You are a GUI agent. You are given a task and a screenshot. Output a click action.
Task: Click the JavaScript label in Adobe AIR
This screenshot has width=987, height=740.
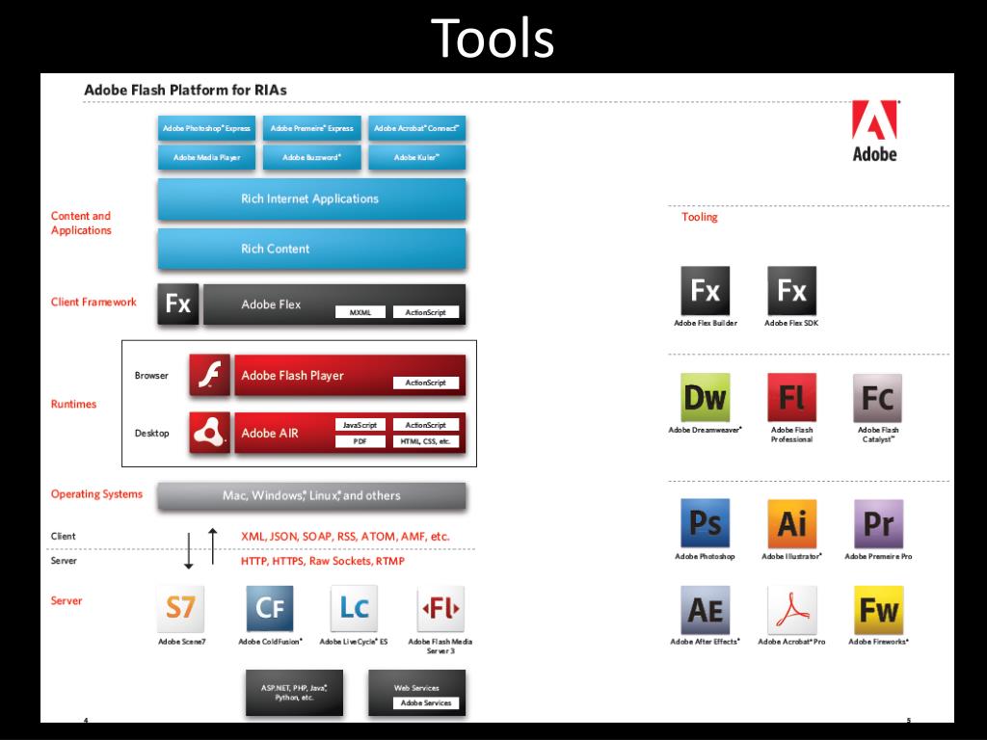(360, 425)
